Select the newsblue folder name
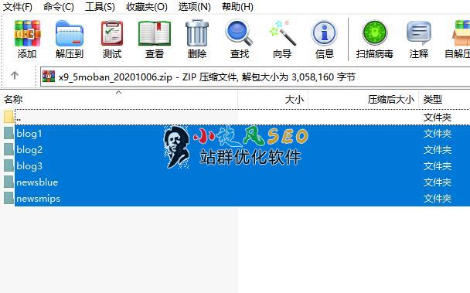This screenshot has height=293, width=470. [x=37, y=182]
